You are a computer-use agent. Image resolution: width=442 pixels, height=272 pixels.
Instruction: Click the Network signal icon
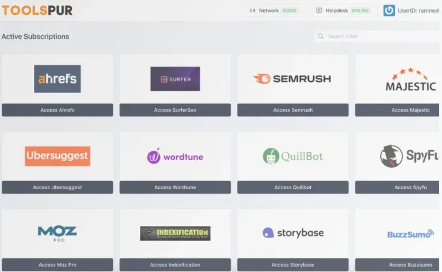tap(252, 10)
